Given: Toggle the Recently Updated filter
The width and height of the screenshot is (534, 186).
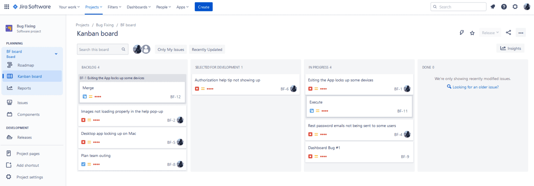Looking at the screenshot, I should pos(207,50).
